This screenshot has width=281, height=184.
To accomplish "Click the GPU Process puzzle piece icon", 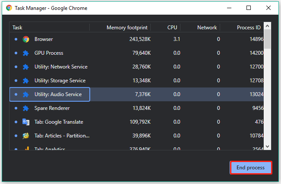I will click(x=26, y=53).
